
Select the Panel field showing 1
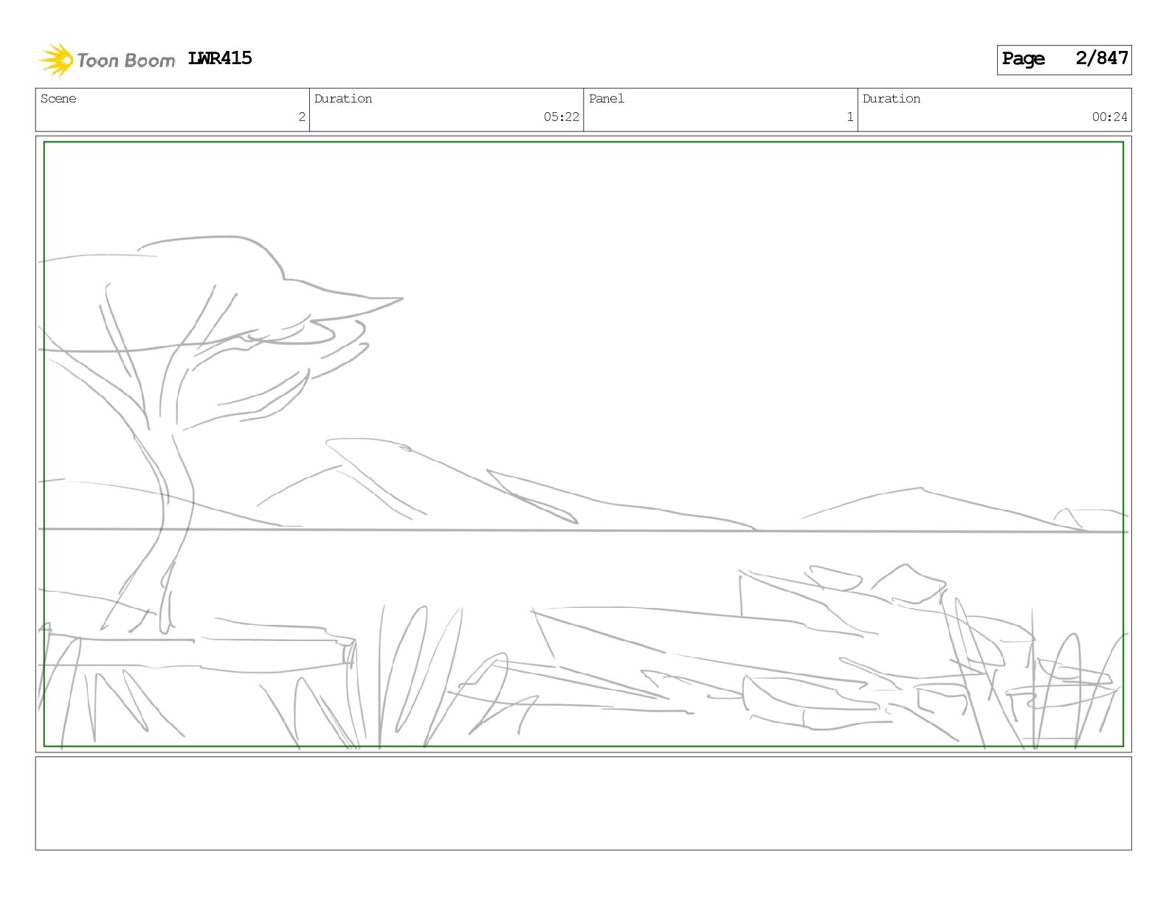pyautogui.click(x=720, y=110)
